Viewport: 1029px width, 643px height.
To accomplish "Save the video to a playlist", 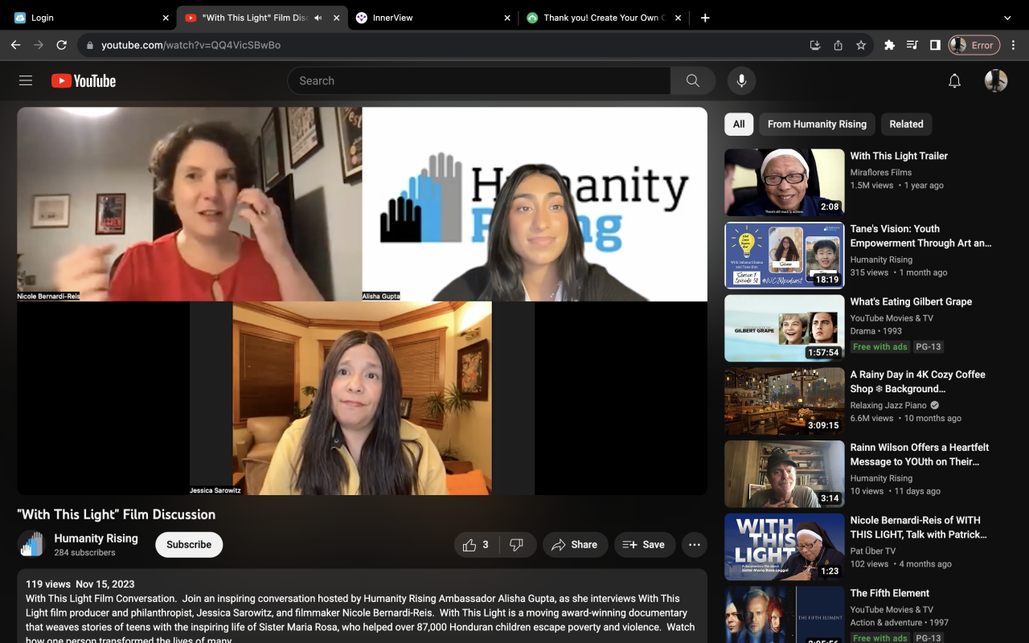I will (645, 544).
